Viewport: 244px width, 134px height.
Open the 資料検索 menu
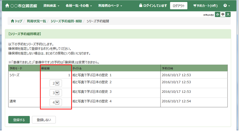coord(51,6)
